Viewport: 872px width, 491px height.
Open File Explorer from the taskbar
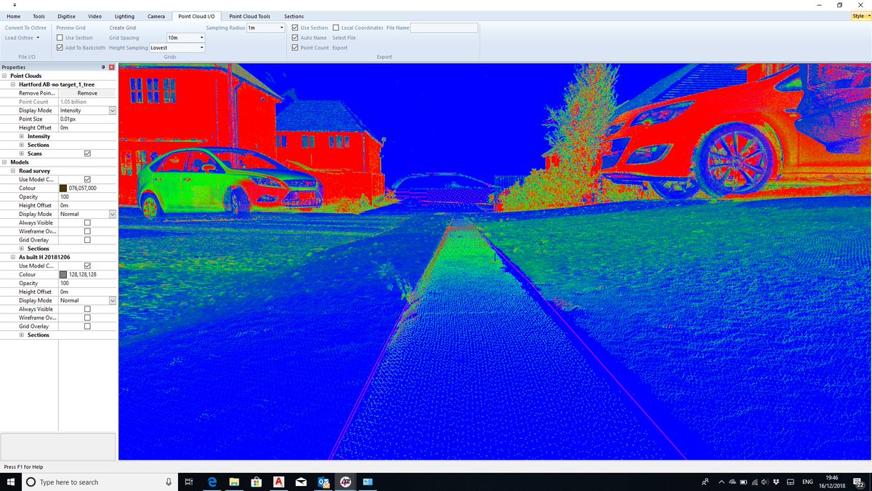pyautogui.click(x=234, y=482)
